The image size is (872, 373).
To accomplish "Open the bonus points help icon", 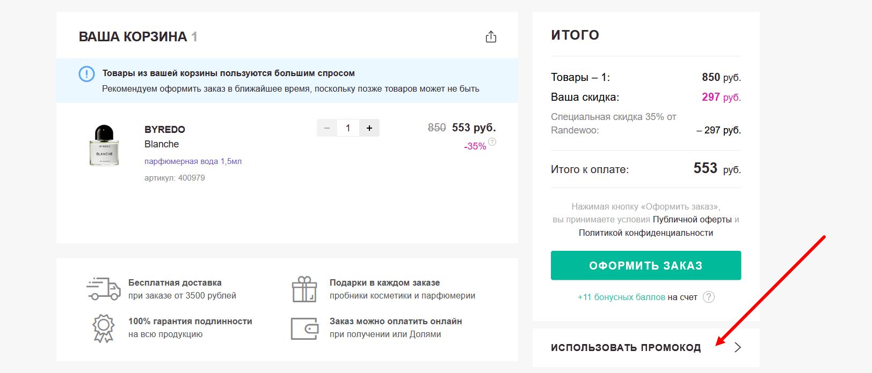I will pyautogui.click(x=709, y=297).
